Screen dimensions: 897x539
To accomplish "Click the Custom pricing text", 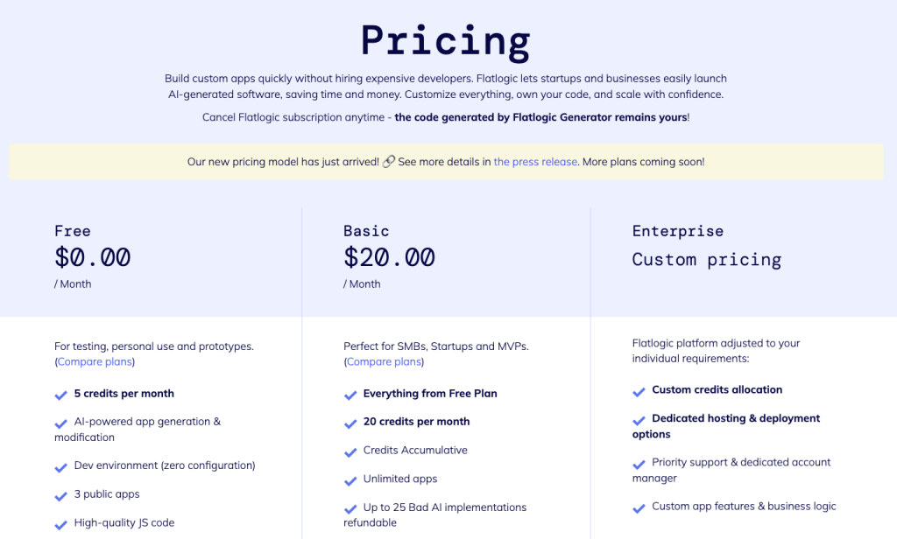I will (707, 260).
